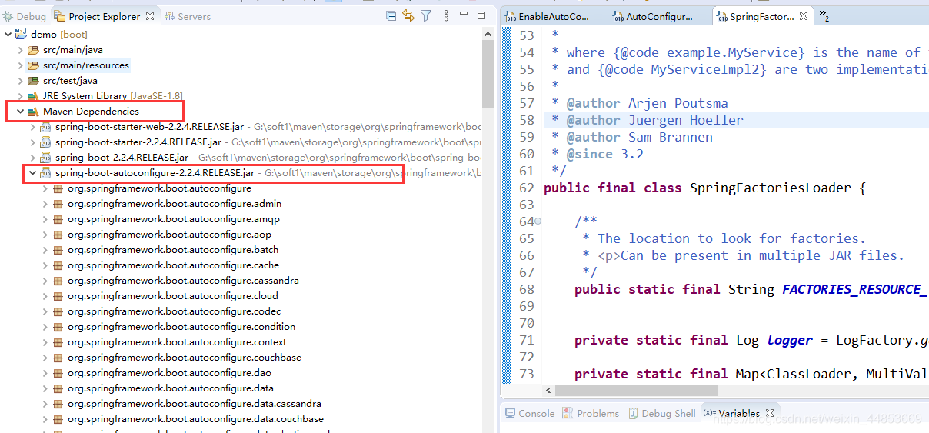Collapse All in Project Explorer toolbar
The width and height of the screenshot is (929, 433).
point(391,16)
